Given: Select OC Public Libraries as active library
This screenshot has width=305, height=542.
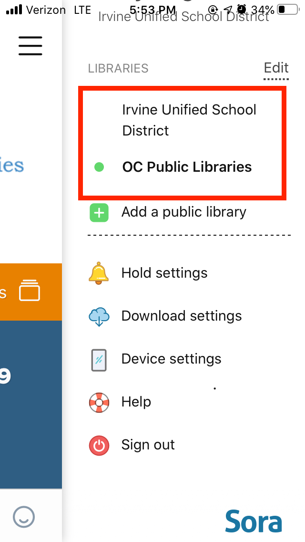Looking at the screenshot, I should point(187,167).
